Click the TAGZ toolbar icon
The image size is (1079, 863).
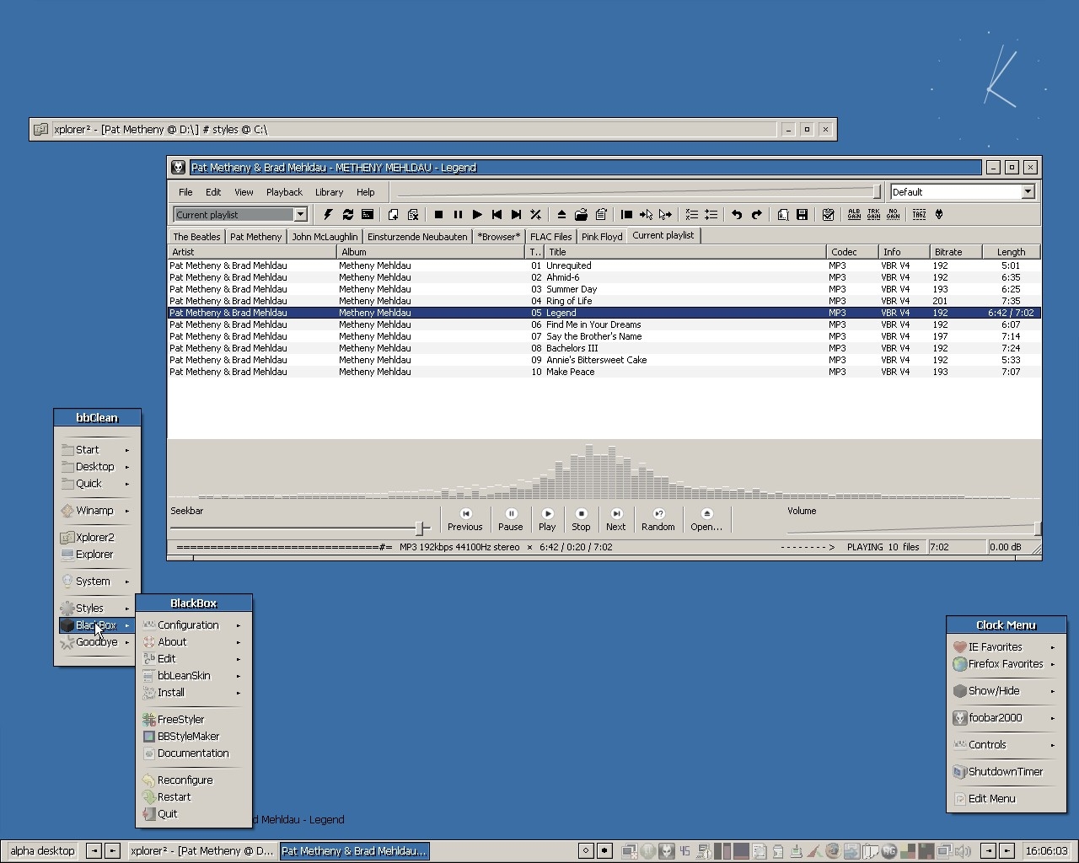click(x=919, y=215)
